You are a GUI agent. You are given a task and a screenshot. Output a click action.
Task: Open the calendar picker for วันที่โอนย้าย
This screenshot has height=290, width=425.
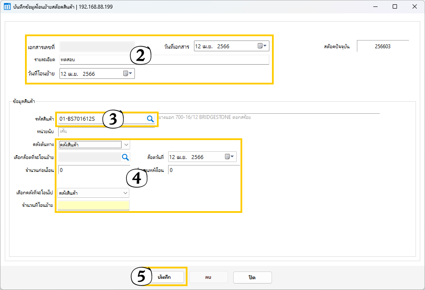(x=128, y=74)
